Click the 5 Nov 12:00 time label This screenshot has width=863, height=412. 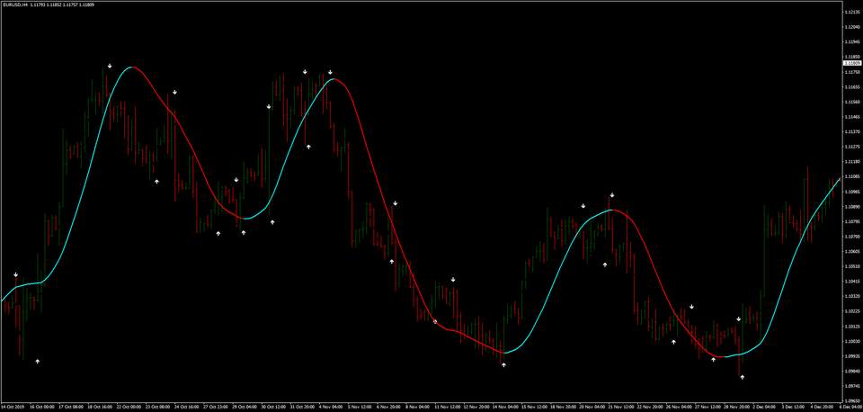(360, 407)
